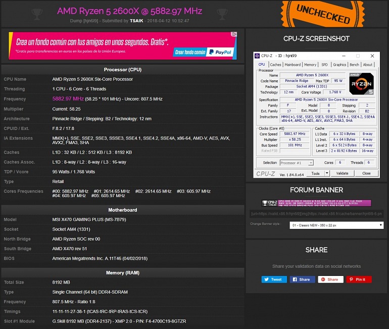Click the Processor (CPU) section header
This screenshot has width=389, height=329.
tap(123, 70)
